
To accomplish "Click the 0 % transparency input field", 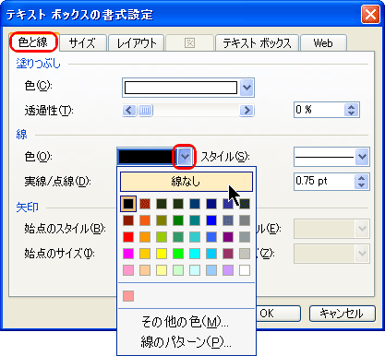I will 319,110.
